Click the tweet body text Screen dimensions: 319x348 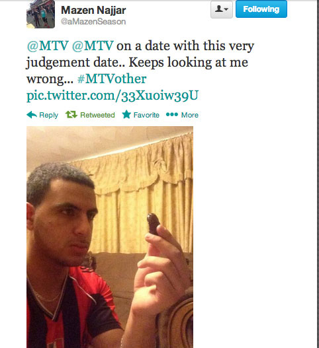coord(140,62)
